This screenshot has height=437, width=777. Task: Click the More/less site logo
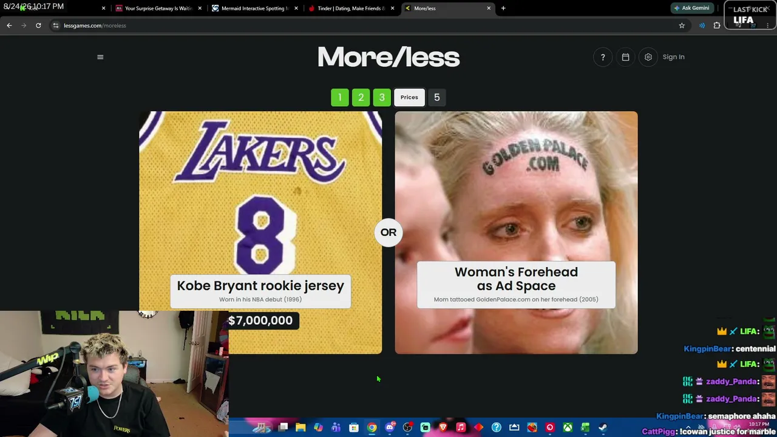(388, 58)
